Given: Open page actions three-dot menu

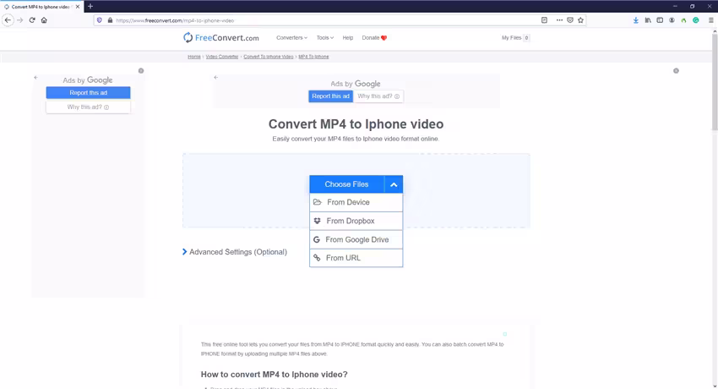Looking at the screenshot, I should tap(559, 20).
